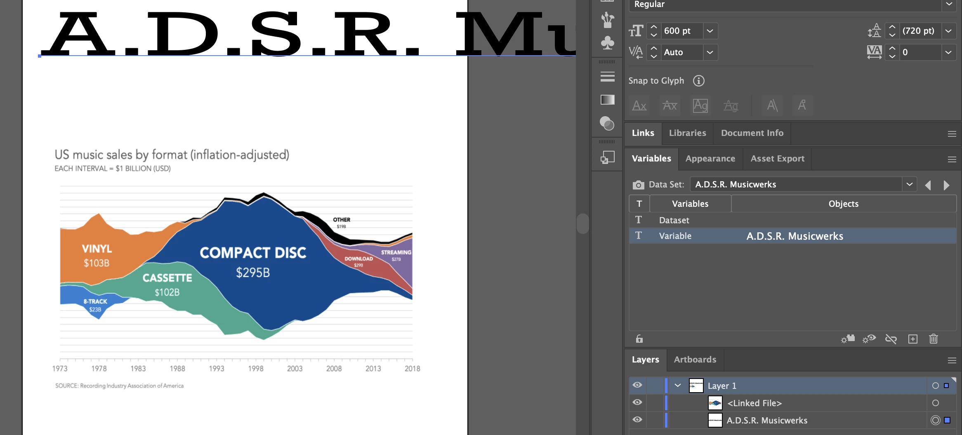Open the Document Info tab
Image resolution: width=962 pixels, height=435 pixels.
(752, 133)
